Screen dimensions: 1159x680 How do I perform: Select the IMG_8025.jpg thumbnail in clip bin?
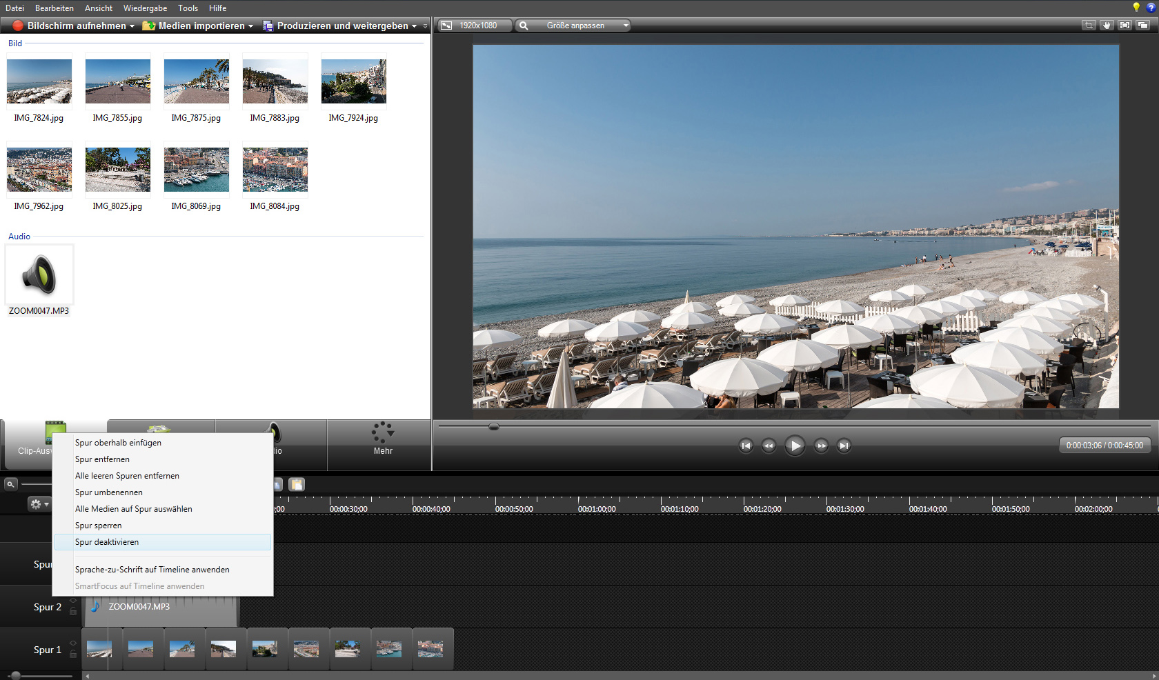tap(118, 169)
